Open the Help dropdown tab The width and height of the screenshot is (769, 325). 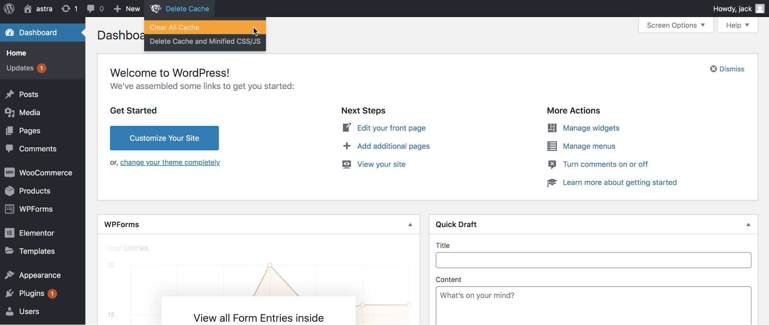[737, 25]
